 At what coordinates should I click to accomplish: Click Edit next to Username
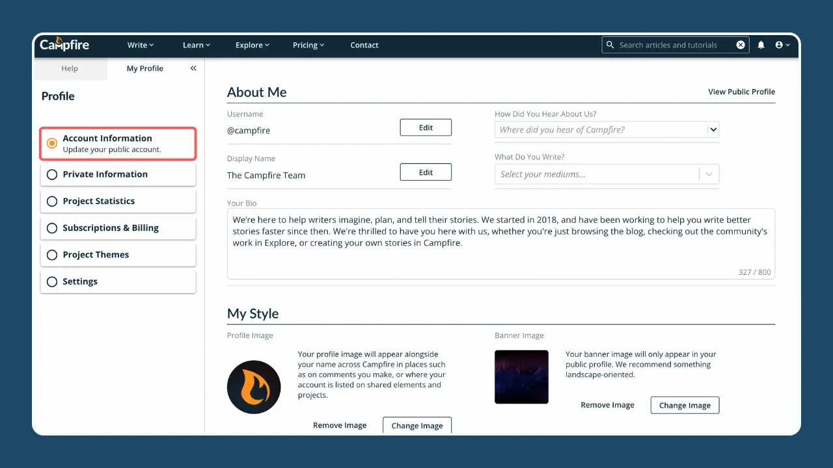(x=426, y=127)
